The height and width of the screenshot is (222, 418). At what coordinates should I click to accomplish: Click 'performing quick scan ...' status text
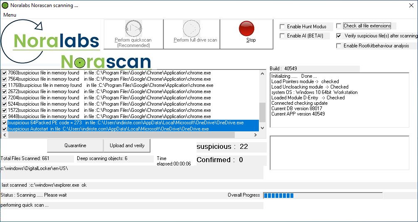pos(25,205)
